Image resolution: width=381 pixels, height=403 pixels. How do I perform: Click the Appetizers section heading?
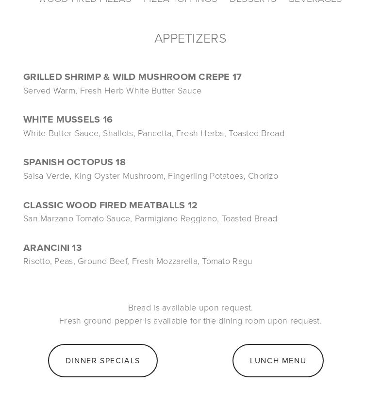(190, 39)
